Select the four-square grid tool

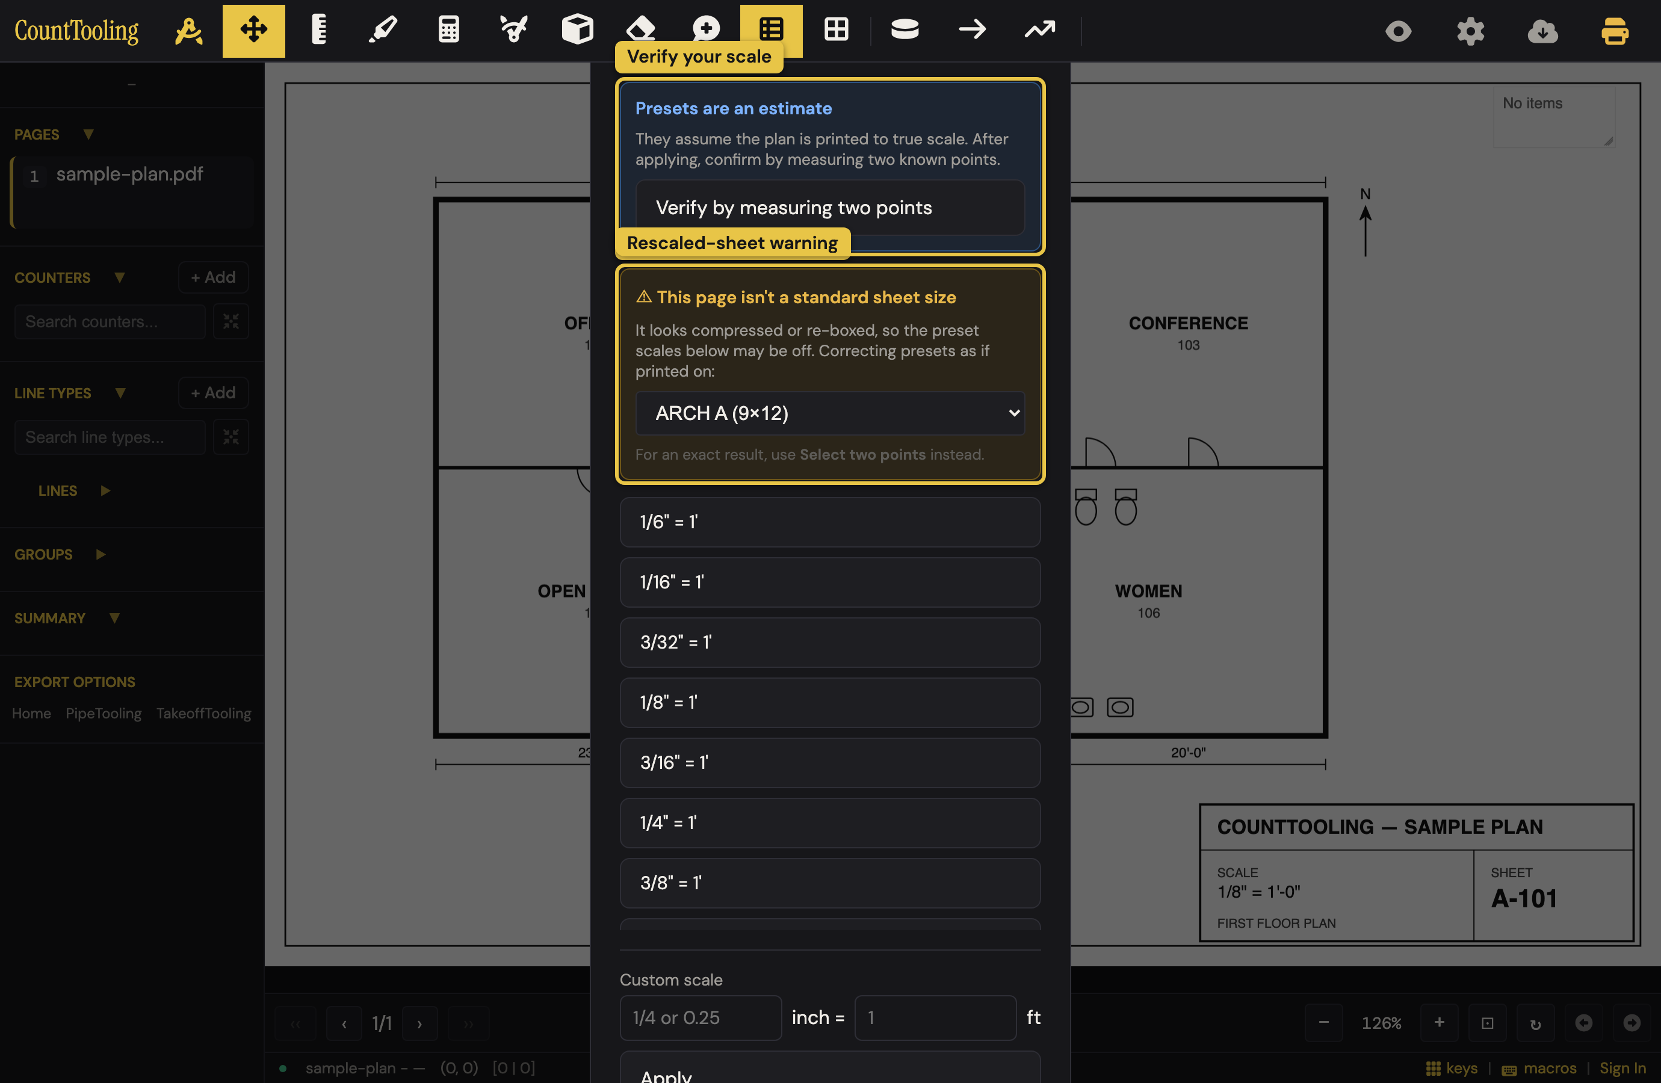836,31
